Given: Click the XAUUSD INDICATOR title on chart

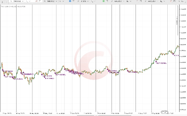Looking at the screenshot, I should point(13,7).
